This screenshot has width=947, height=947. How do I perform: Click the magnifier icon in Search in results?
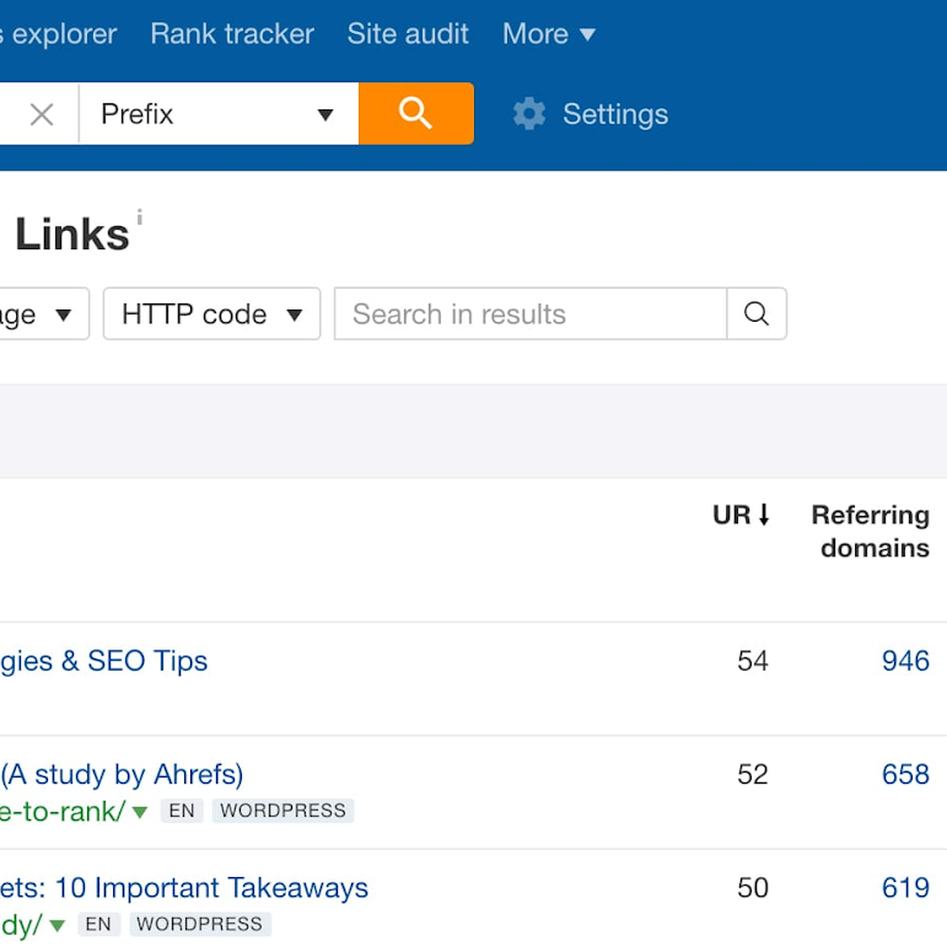[x=756, y=314]
